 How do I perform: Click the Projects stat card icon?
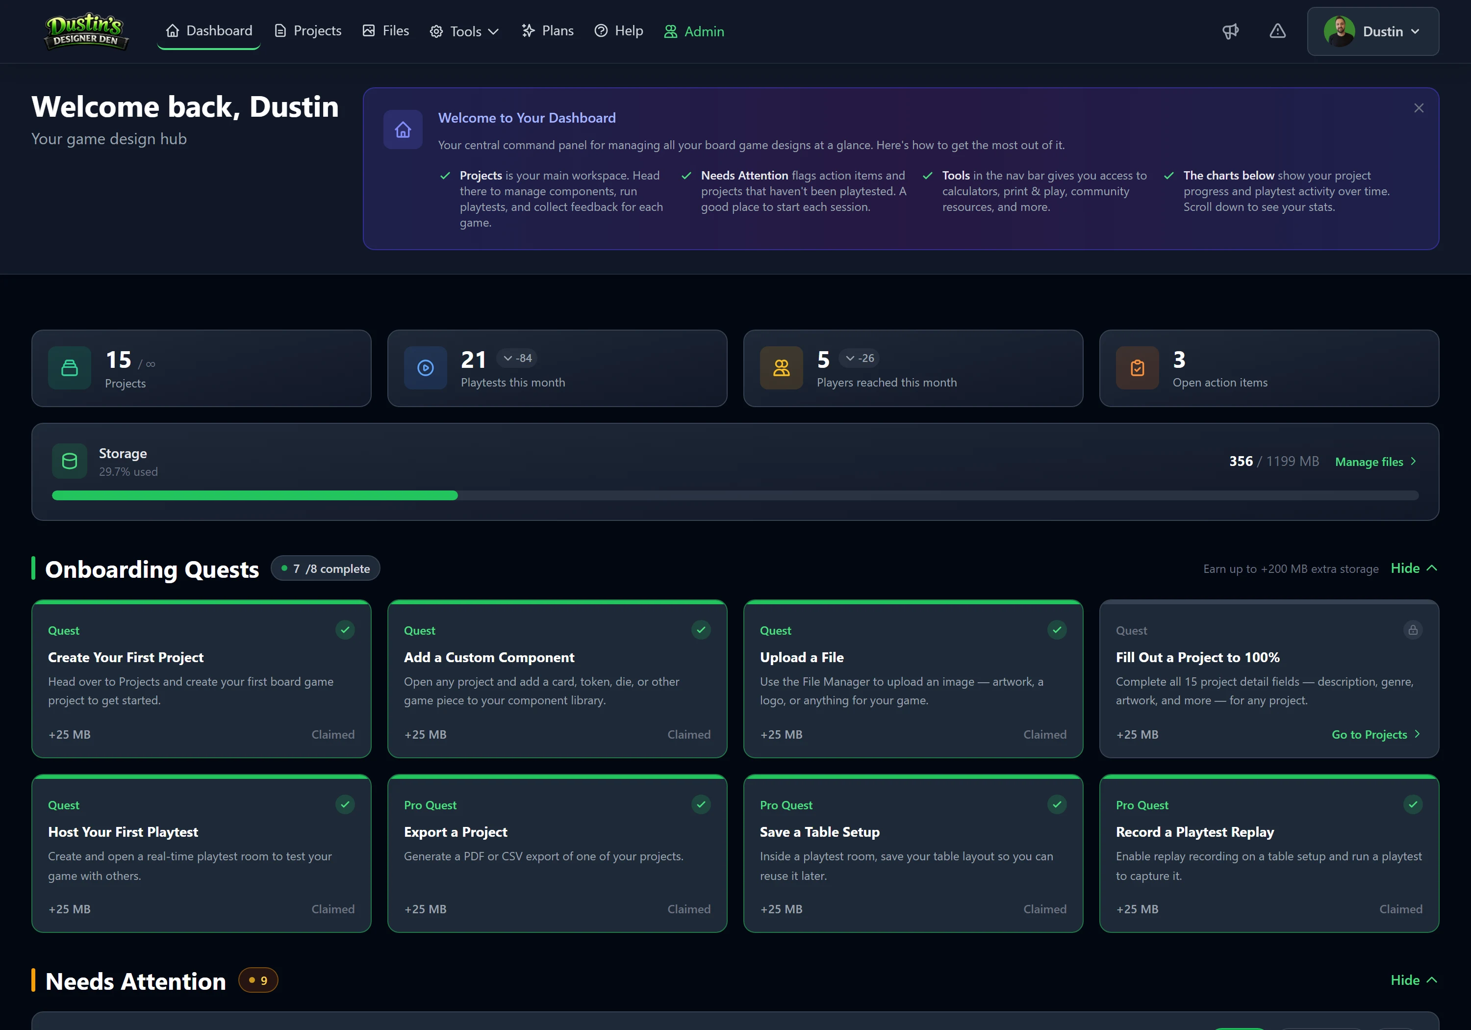click(x=70, y=368)
